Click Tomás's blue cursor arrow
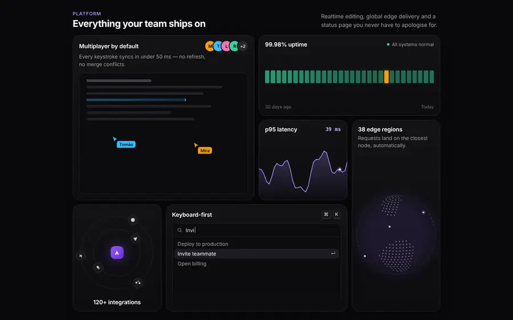Viewport: 513px width, 320px height. 115,139
